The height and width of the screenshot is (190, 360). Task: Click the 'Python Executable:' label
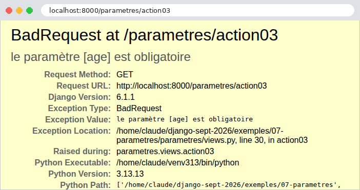click(72, 162)
